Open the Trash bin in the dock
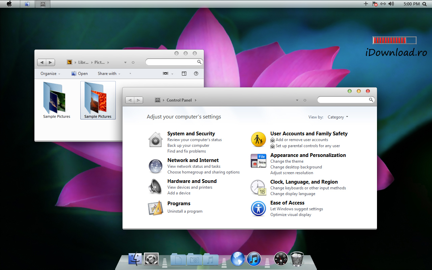This screenshot has height=270, width=432. (297, 259)
